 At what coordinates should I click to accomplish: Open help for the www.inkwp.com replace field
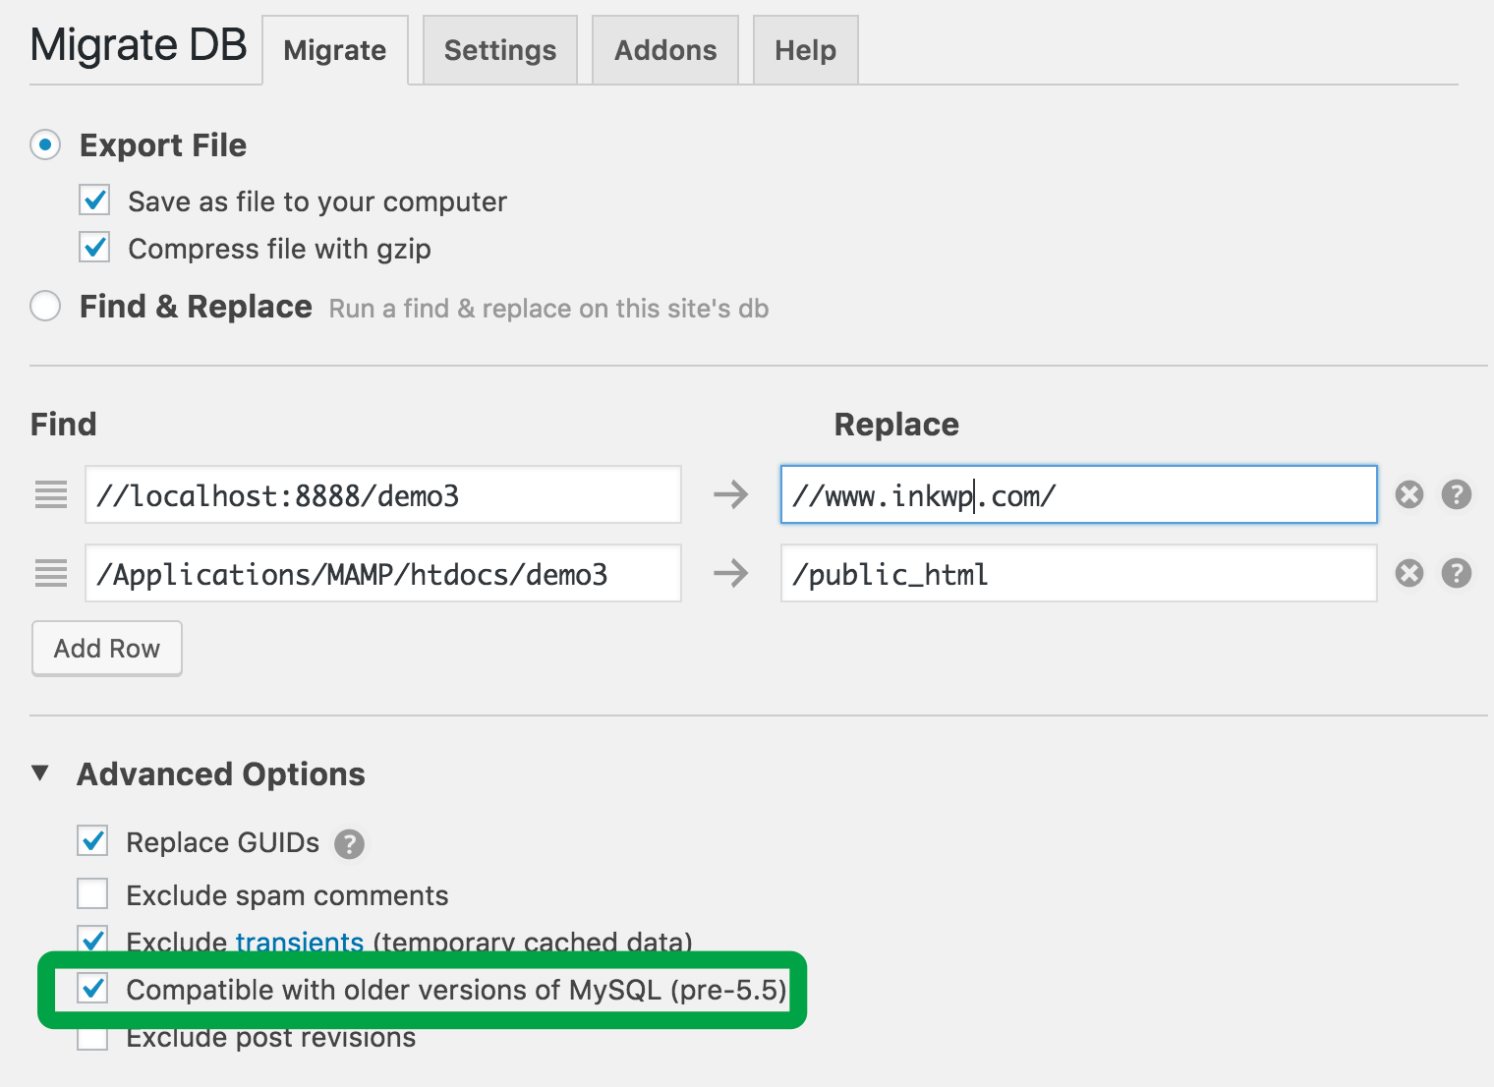[x=1456, y=494]
